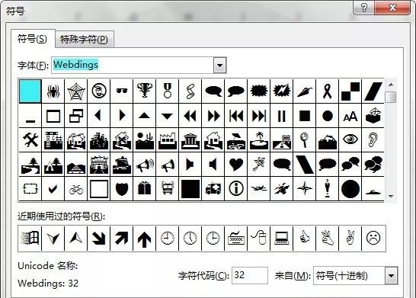Image resolution: width=416 pixels, height=298 pixels.
Task: Pick the palm tree island symbol
Action: (259, 140)
